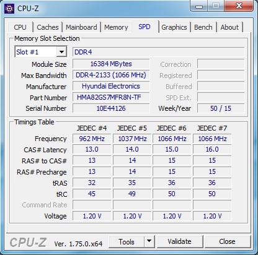The height and width of the screenshot is (255, 258).
Task: Close the window with the red X
Action: (x=239, y=6)
